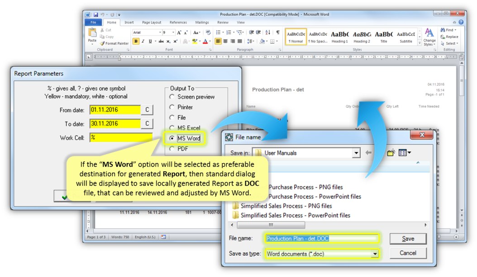Click the Format Painter brush in Word
Screen dimensions: 477x277
(x=102, y=43)
